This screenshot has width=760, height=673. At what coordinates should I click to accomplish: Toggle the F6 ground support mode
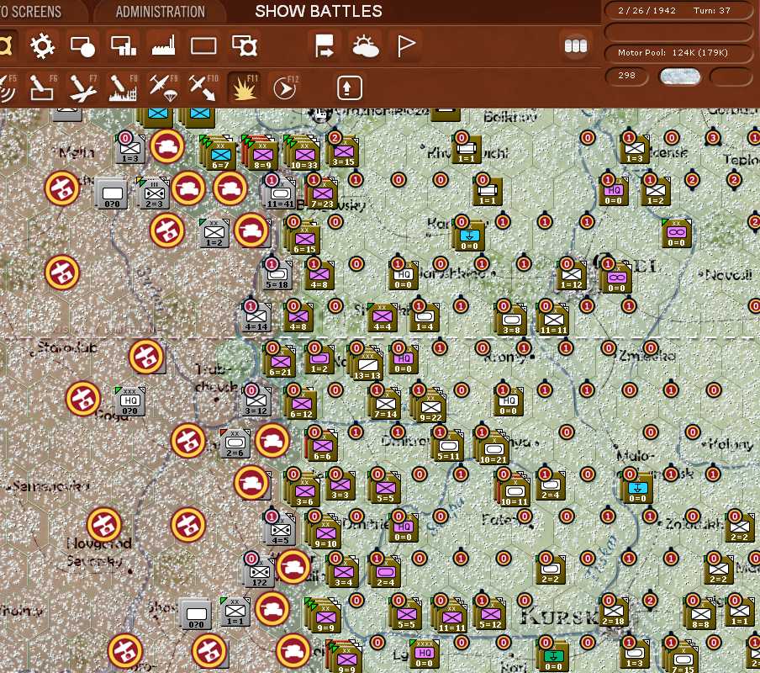(43, 88)
